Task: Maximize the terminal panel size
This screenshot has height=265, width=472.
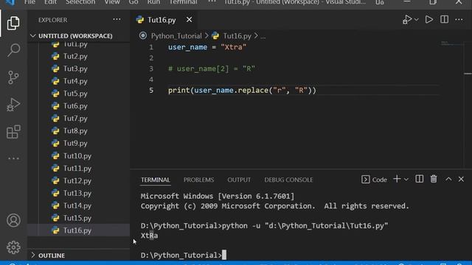Action: [x=448, y=179]
